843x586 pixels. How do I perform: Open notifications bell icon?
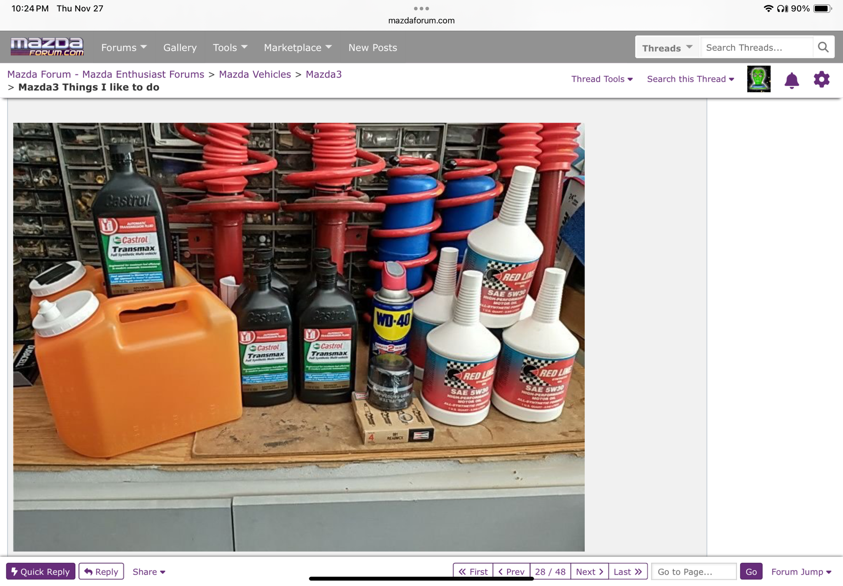[x=792, y=79]
